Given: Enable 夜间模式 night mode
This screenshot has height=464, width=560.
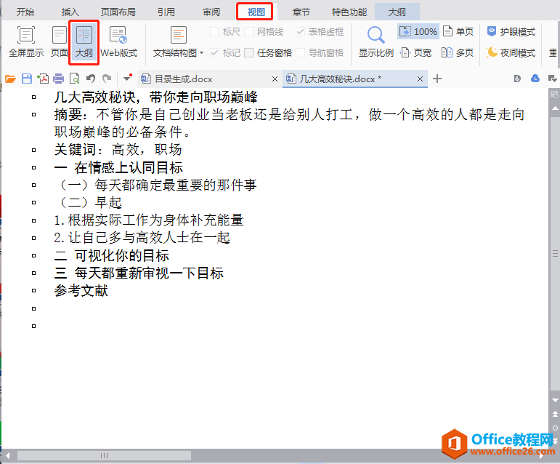Looking at the screenshot, I should (511, 53).
